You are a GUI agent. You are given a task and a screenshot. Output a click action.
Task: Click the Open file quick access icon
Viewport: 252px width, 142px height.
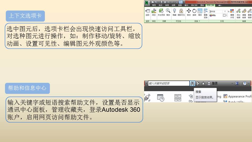(x=156, y=2)
